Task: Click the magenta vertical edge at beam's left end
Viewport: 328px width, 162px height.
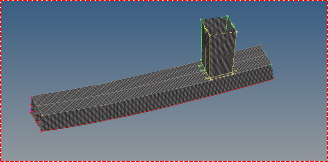Action: point(31,104)
